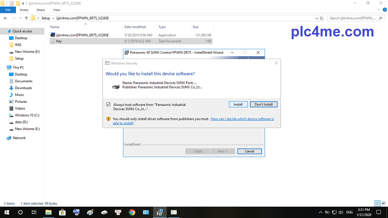The height and width of the screenshot is (218, 388).
Task: Click the volume speaker tray icon
Action: [x=341, y=212]
